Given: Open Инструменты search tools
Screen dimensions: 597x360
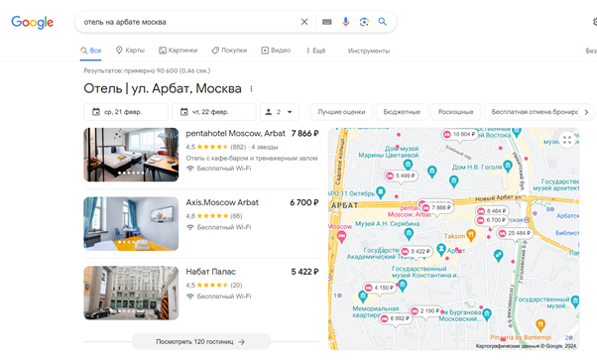Looking at the screenshot, I should pyautogui.click(x=369, y=51).
